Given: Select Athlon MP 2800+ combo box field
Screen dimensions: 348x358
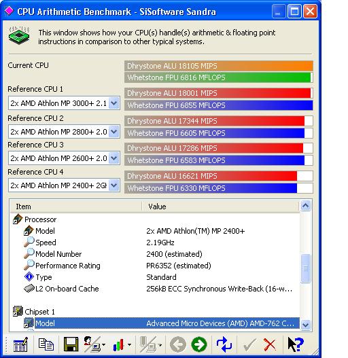Looking at the screenshot, I should coord(64,132).
